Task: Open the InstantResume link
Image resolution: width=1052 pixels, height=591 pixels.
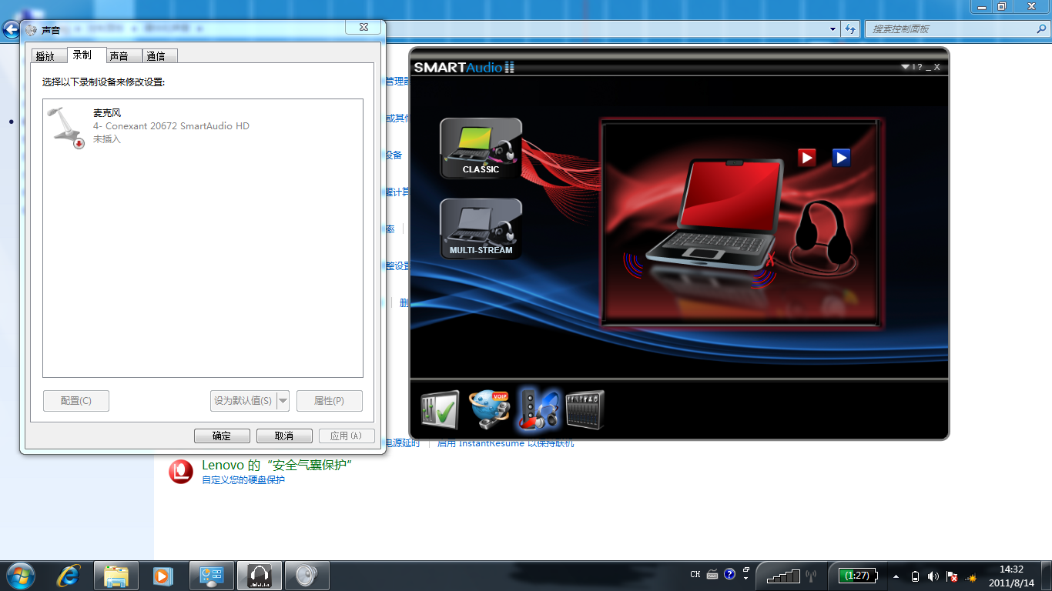Action: [505, 443]
